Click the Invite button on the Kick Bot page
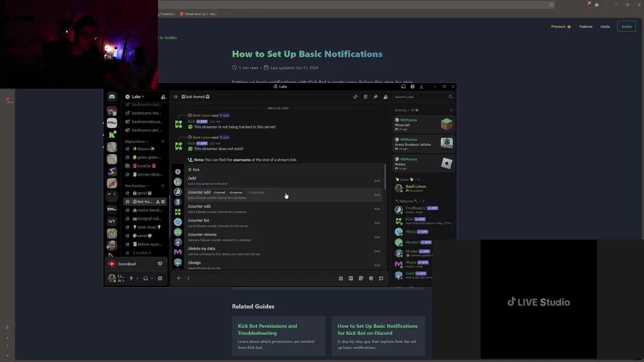This screenshot has width=644, height=362. point(626,27)
